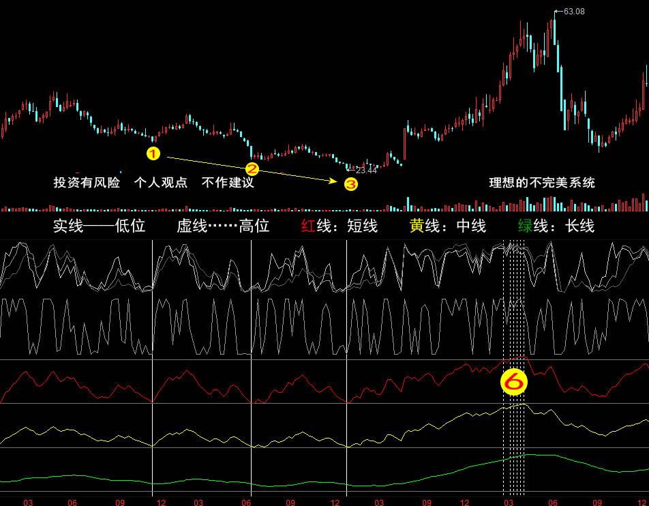Click the 黄线：中线 legend entry
The width and height of the screenshot is (649, 506).
click(447, 226)
